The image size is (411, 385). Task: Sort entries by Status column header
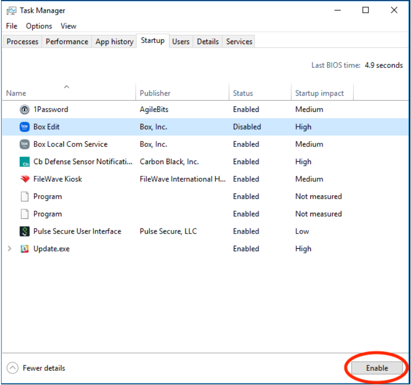pyautogui.click(x=243, y=93)
